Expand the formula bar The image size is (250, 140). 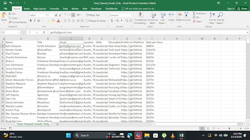click(x=247, y=32)
